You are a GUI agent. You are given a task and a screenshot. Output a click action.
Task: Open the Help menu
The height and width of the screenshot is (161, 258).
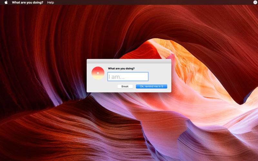coord(51,3)
